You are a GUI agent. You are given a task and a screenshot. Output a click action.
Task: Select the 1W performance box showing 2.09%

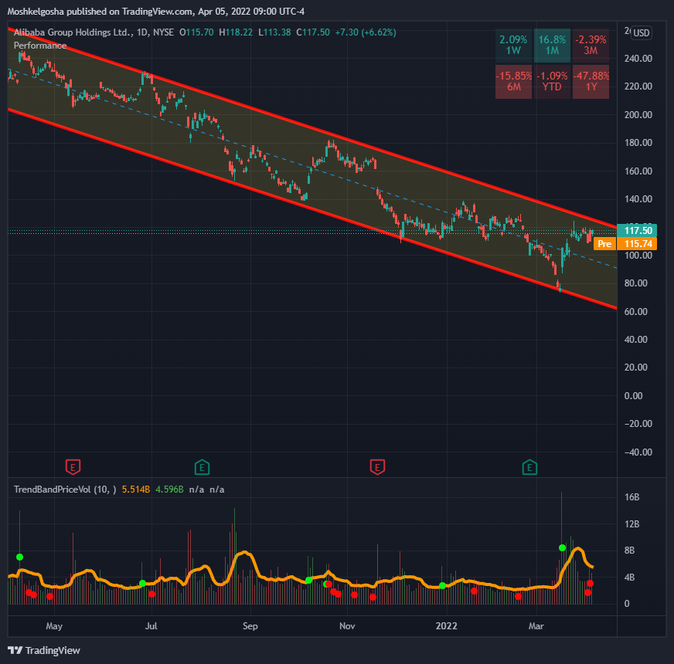tap(513, 45)
